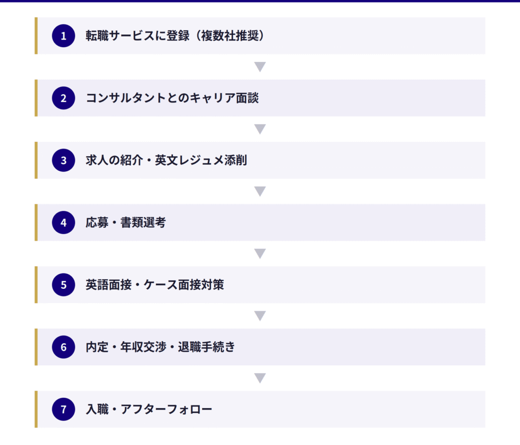Select the number 3 circle badge
The height and width of the screenshot is (445, 520).
pyautogui.click(x=63, y=160)
